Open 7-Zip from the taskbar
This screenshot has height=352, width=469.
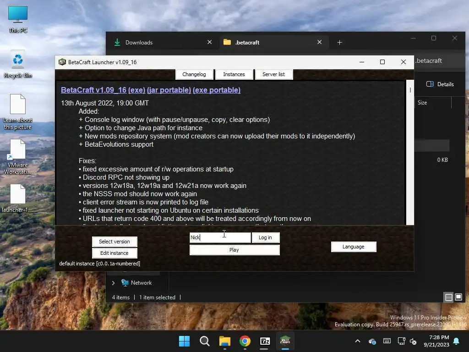coord(265,341)
